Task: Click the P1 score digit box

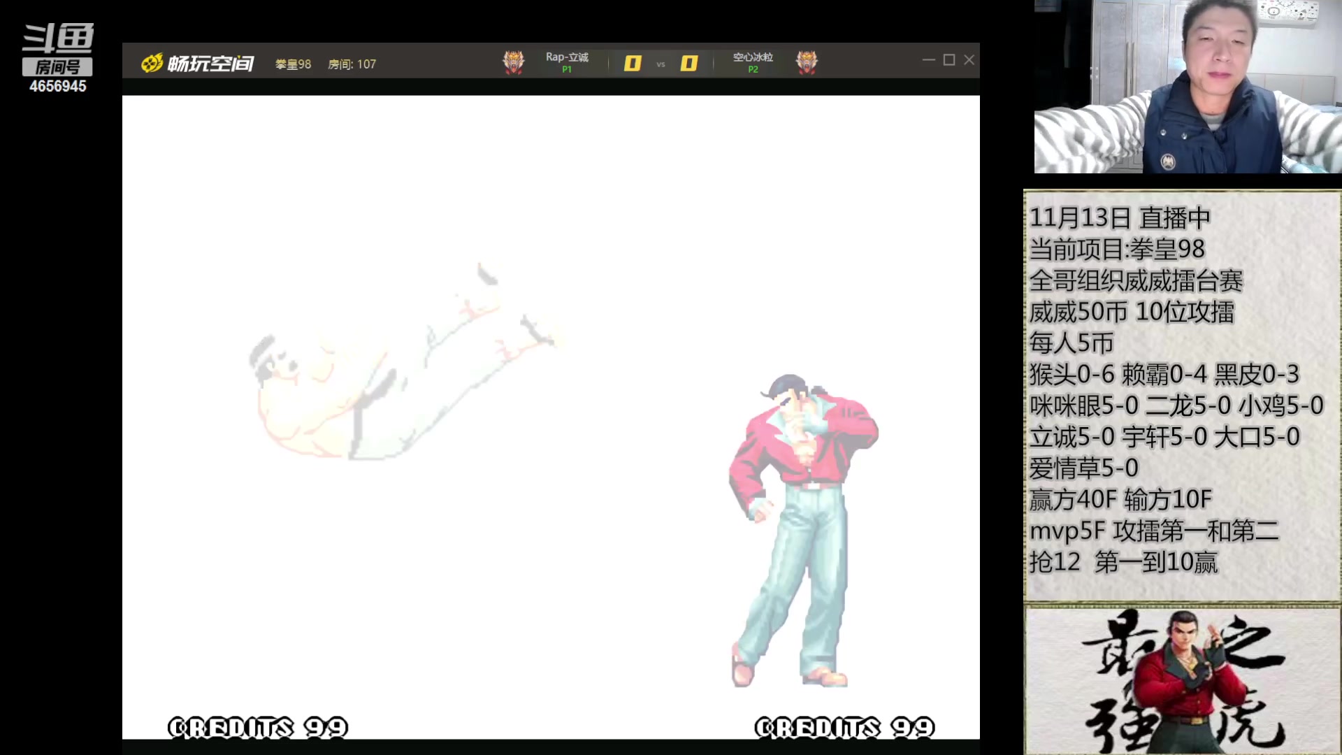Action: click(633, 64)
